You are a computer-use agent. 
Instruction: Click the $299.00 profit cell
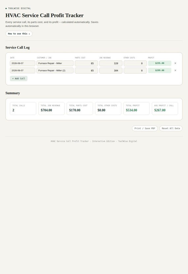pyautogui.click(x=160, y=70)
